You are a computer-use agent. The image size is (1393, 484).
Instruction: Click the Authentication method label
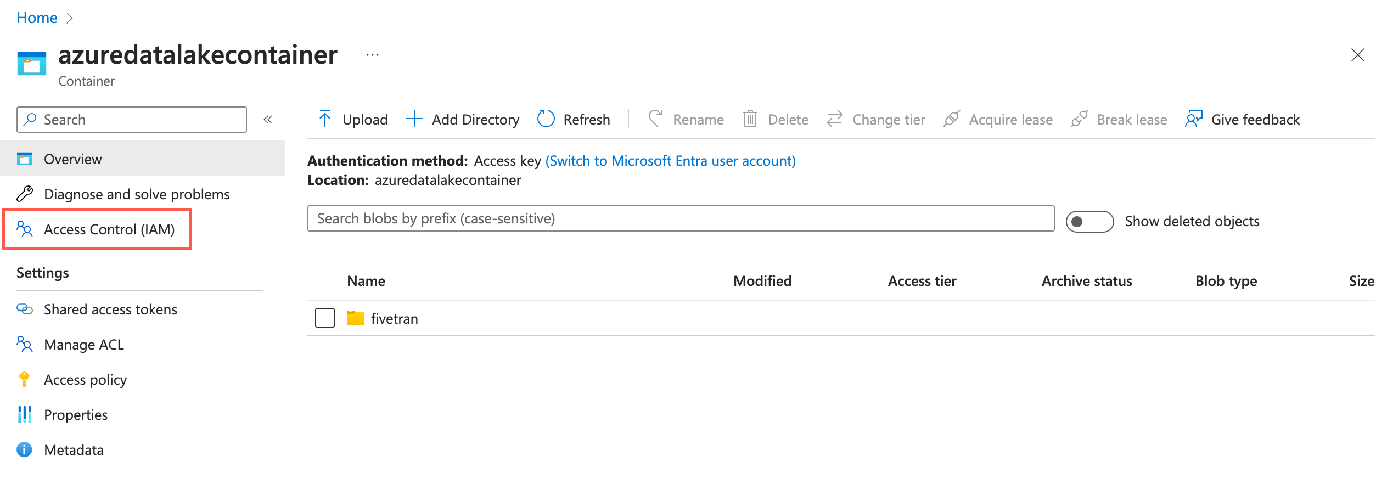(x=387, y=161)
